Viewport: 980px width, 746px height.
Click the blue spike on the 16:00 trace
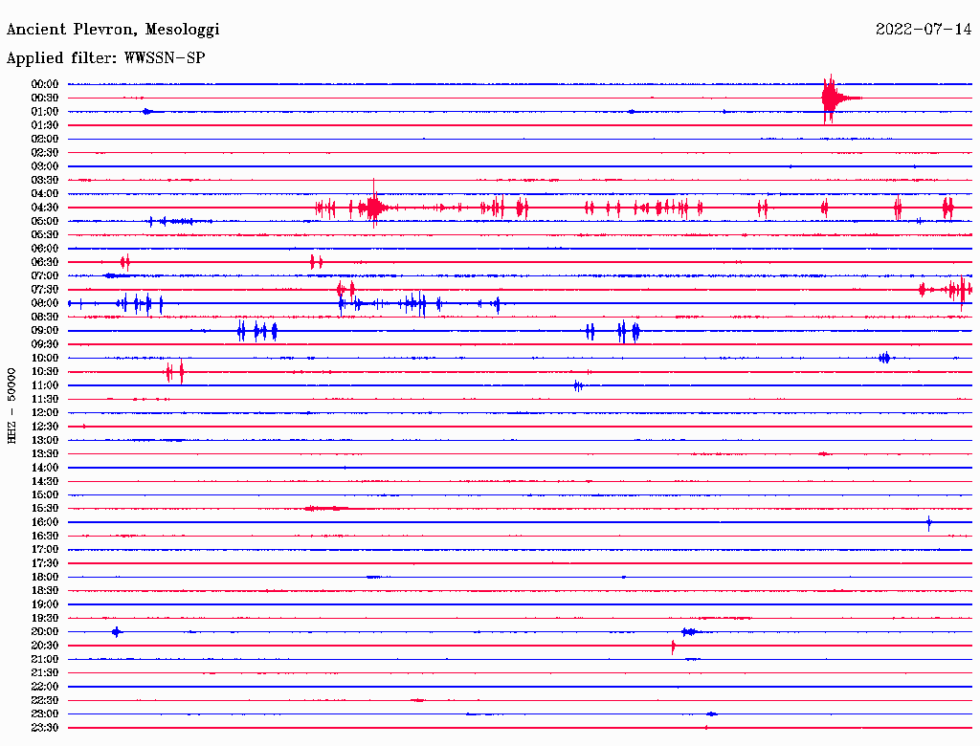click(929, 522)
